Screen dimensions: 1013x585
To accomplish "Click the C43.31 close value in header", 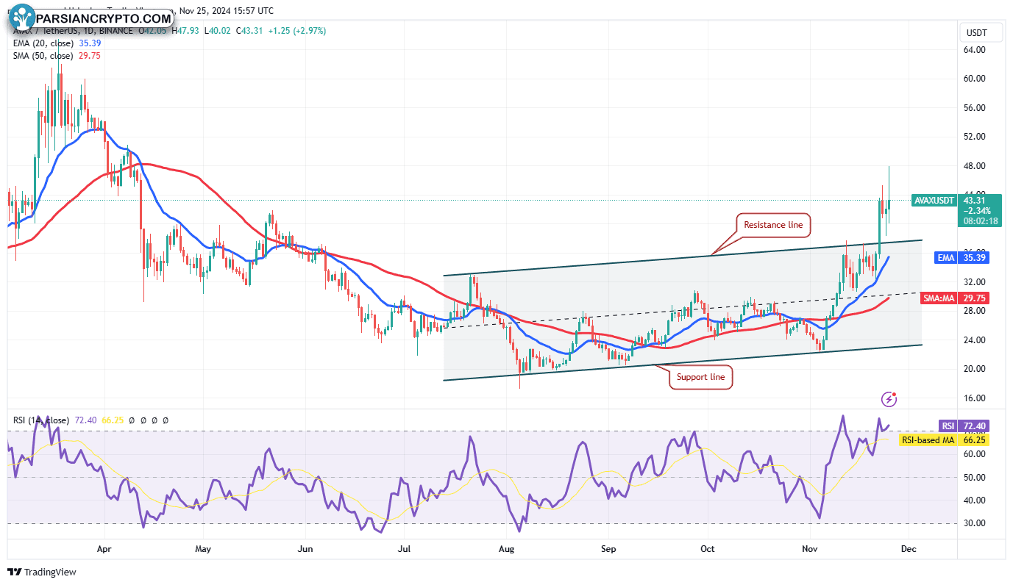I will tap(250, 31).
